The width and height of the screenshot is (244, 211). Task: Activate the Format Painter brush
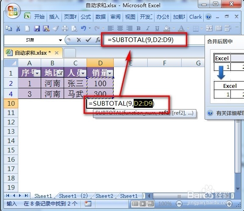56,28
